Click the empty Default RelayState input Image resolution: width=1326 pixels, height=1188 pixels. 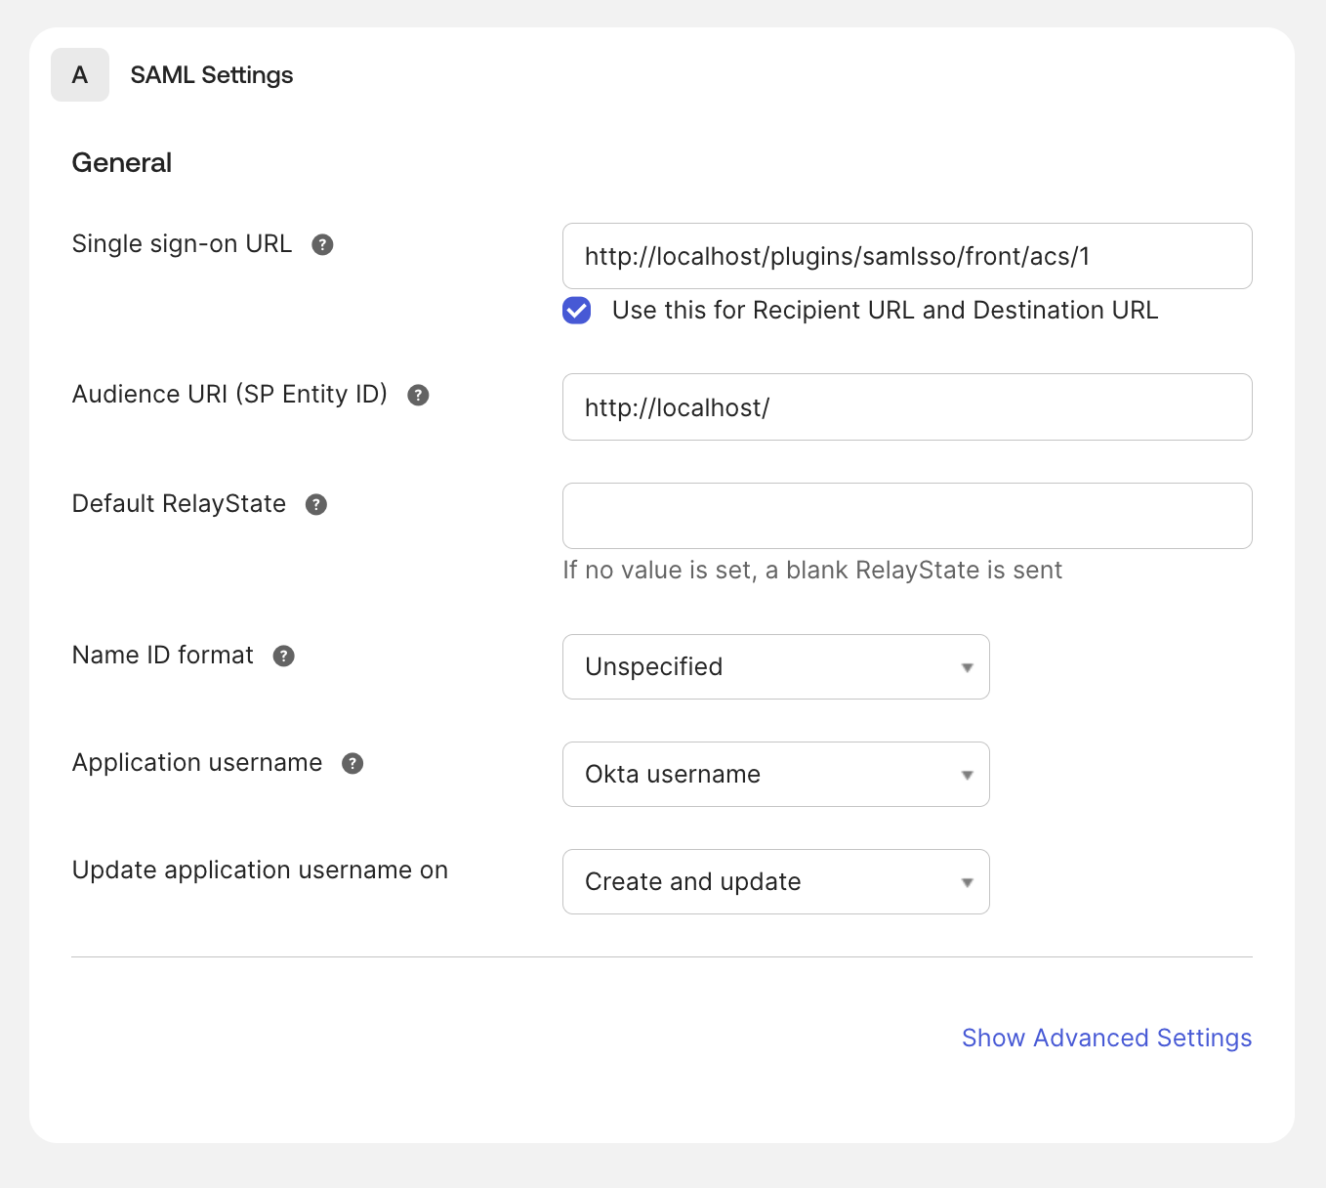[906, 516]
